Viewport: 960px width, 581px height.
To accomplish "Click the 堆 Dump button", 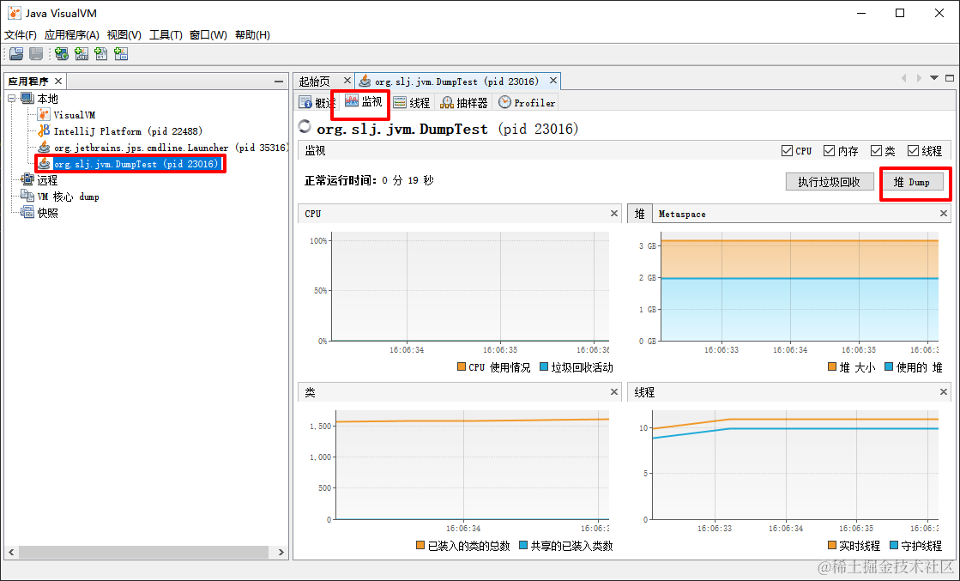I will [912, 182].
